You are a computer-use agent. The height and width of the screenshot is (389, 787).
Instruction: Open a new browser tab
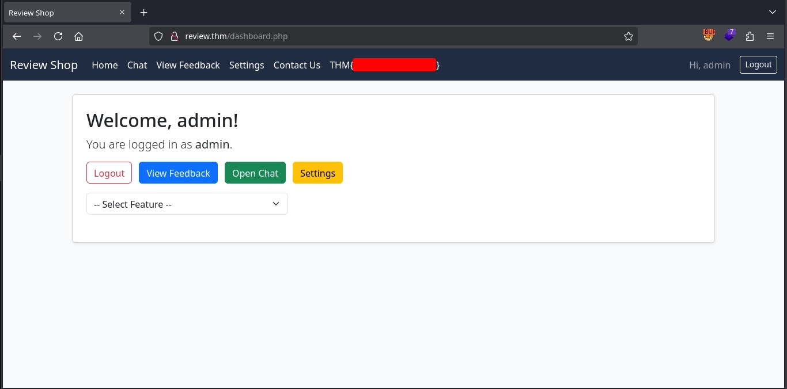(x=144, y=13)
